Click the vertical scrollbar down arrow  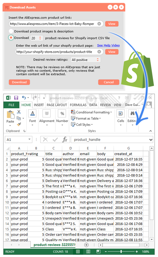152,240
